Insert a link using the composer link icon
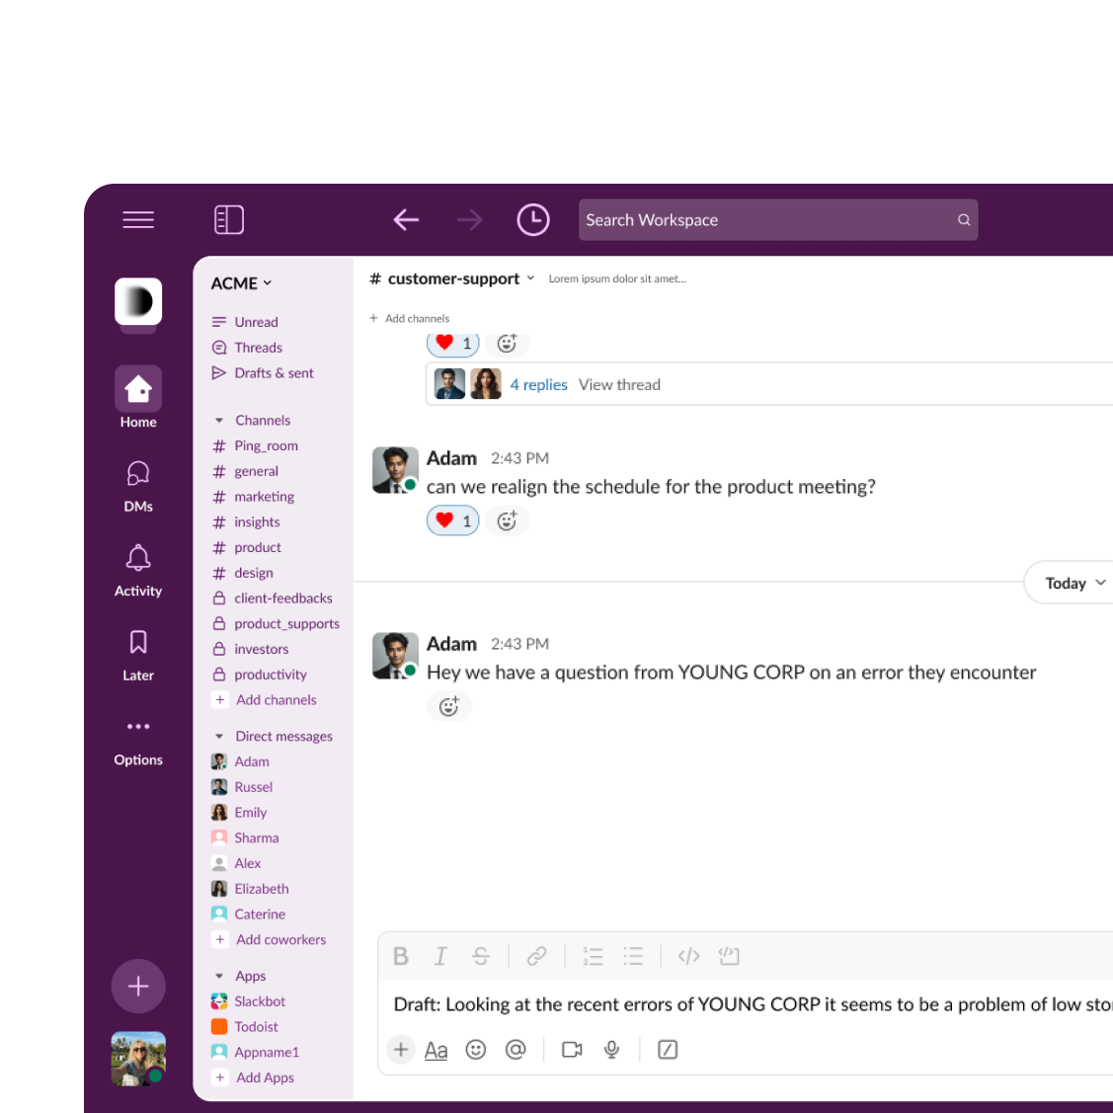1113x1113 pixels. [536, 955]
